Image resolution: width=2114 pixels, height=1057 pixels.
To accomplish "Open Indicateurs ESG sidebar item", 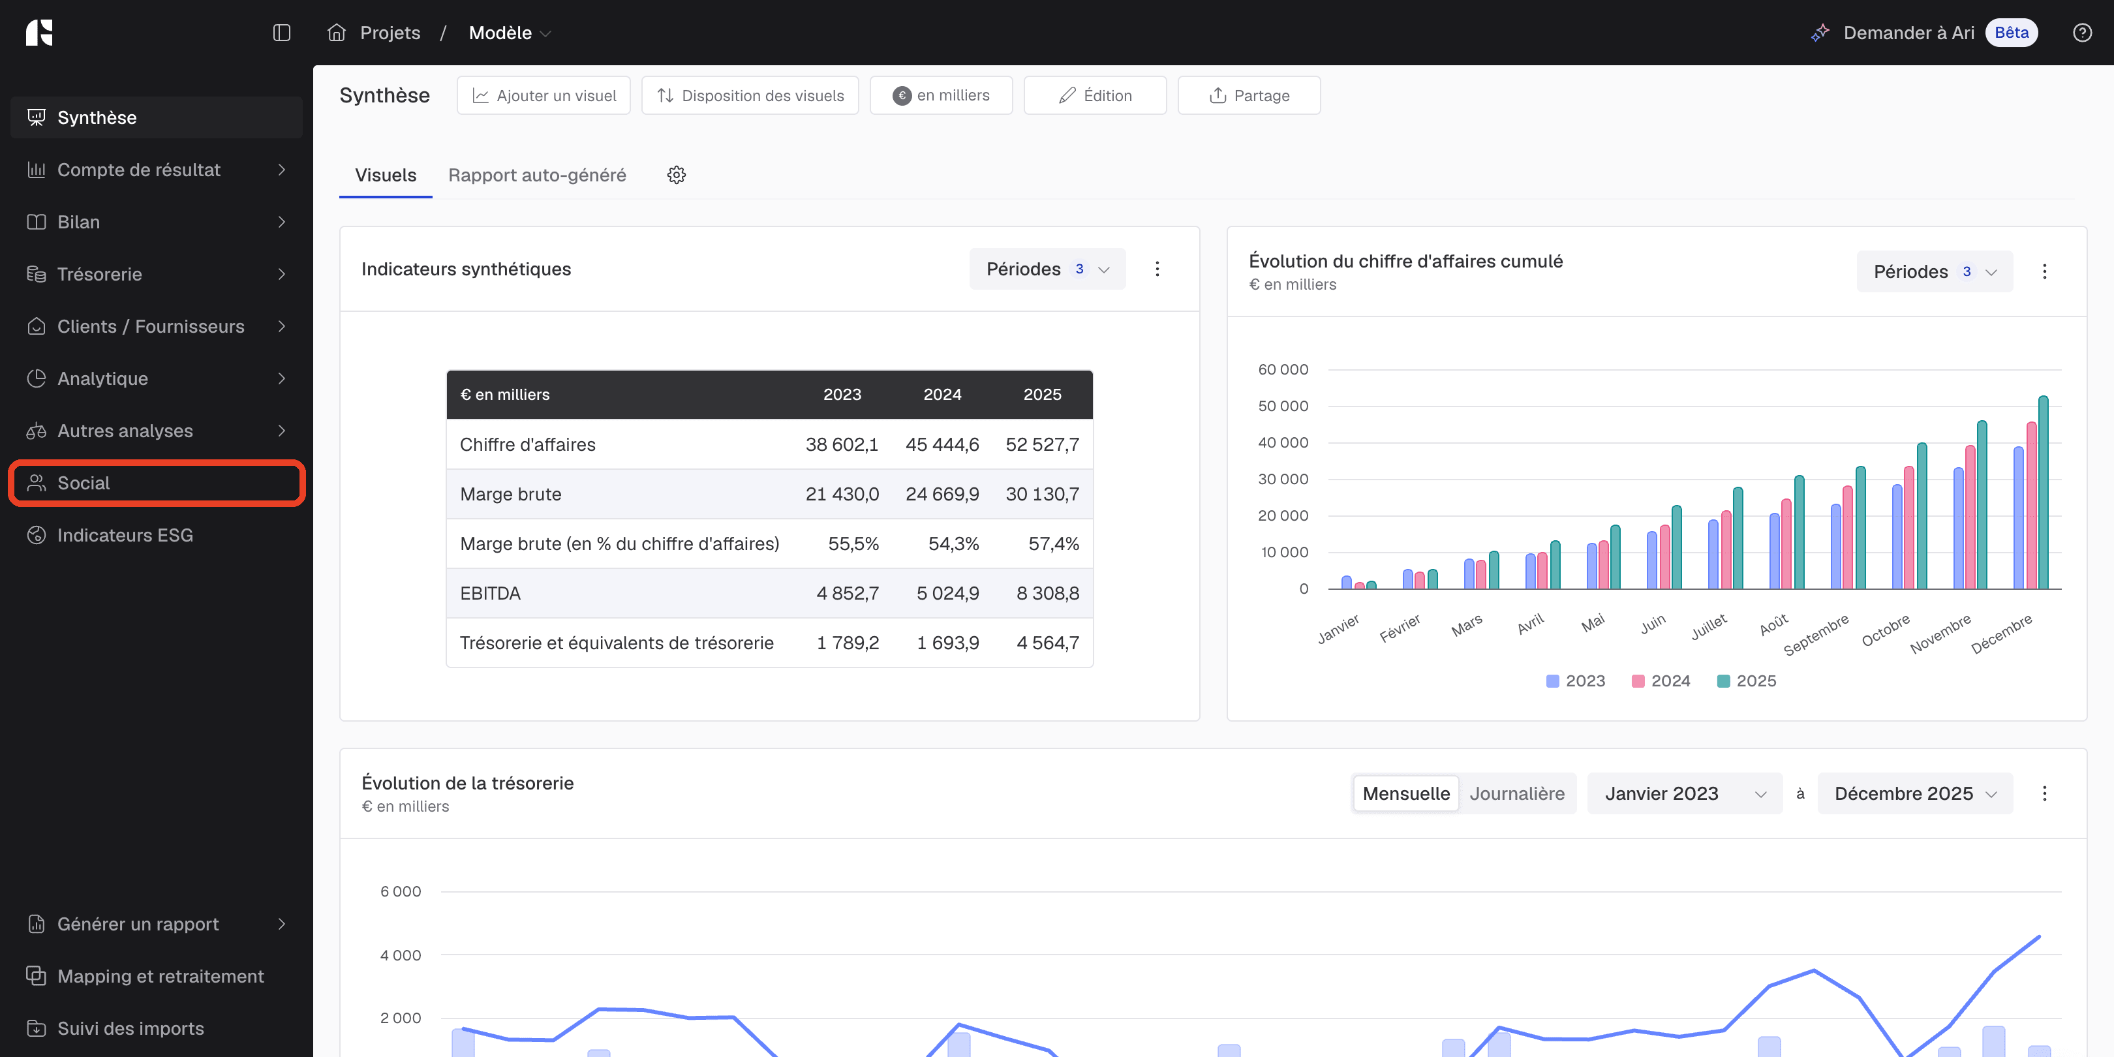I will click(156, 535).
